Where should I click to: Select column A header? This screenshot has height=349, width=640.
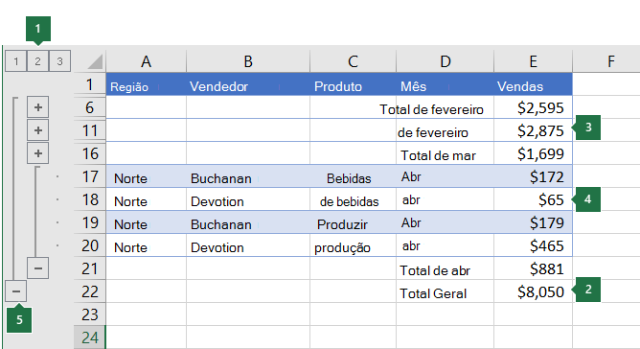click(x=147, y=61)
